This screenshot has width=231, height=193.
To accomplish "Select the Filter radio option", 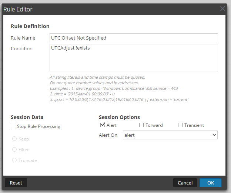I will pos(14,150).
